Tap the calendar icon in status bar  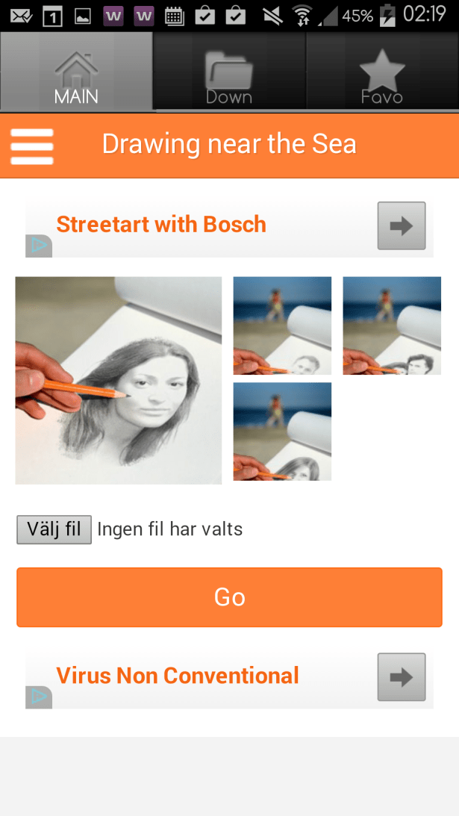175,16
